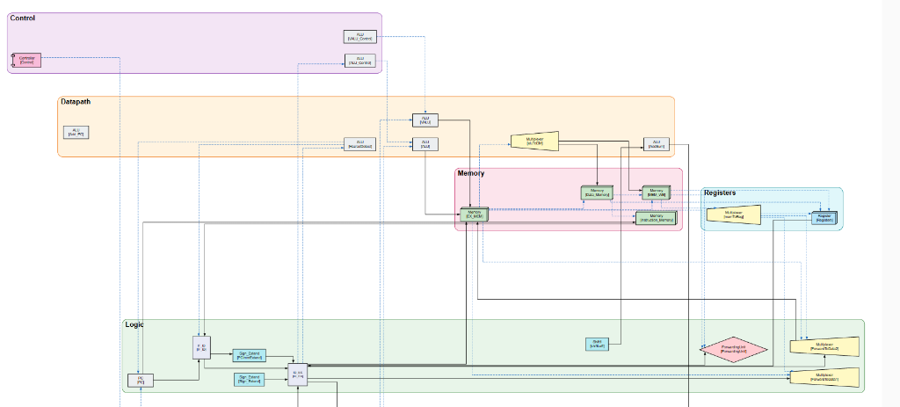Image resolution: width=900 pixels, height=407 pixels.
Task: Select the yellow Multiplexer in Registers group
Action: [734, 215]
